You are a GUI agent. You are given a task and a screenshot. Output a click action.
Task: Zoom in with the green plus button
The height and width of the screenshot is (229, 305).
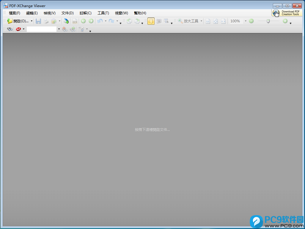point(285,21)
